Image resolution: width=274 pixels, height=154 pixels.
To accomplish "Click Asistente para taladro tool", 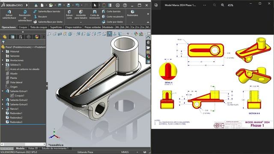I will 81,14.
